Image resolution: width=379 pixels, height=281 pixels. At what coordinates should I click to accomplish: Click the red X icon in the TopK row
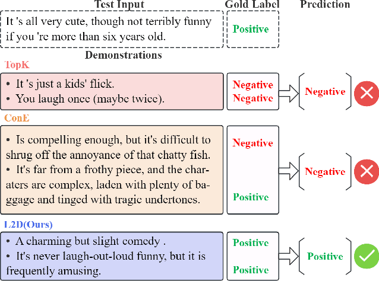366,92
